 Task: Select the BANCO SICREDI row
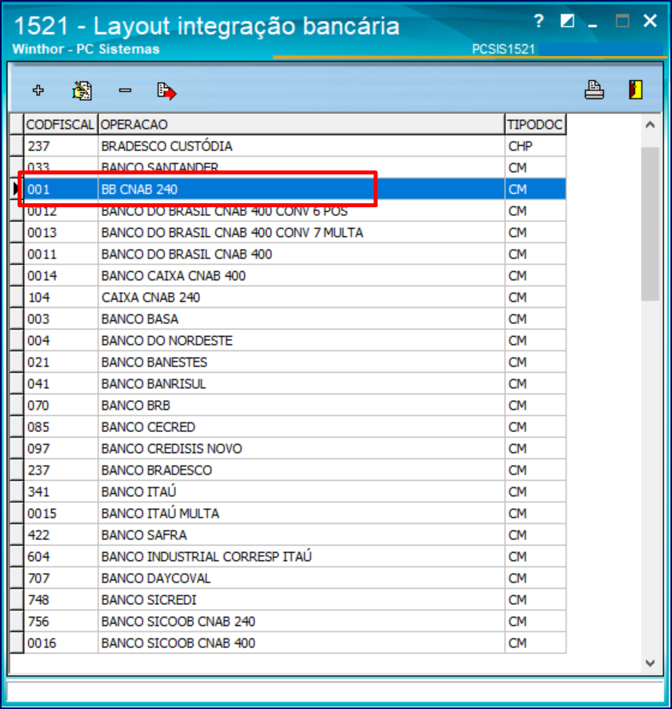click(240, 599)
